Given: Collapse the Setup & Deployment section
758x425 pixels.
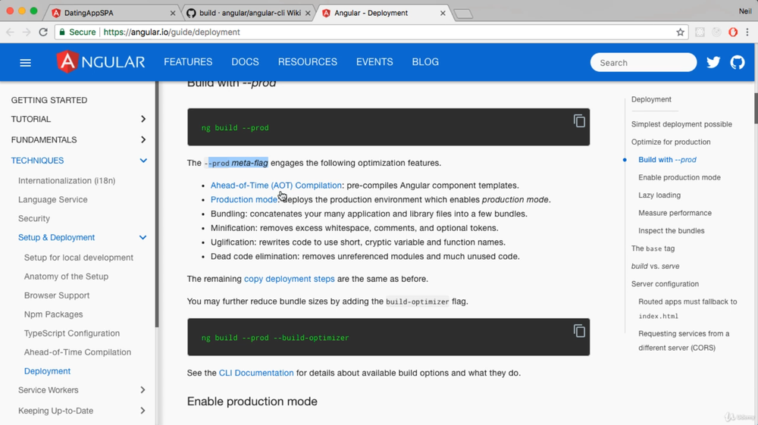Looking at the screenshot, I should point(143,237).
